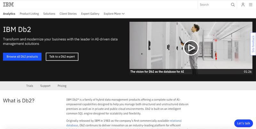Click Browse all Db2 products button
Screen dimensions: 256x129
(22, 57)
